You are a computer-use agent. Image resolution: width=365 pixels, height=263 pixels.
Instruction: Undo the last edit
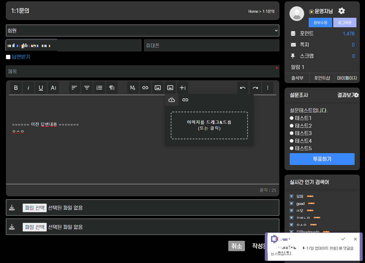(x=243, y=88)
